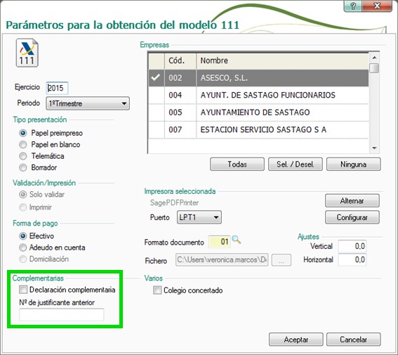The width and height of the screenshot is (398, 355).
Task: Focus the Ejercicio year field
Action: click(57, 88)
